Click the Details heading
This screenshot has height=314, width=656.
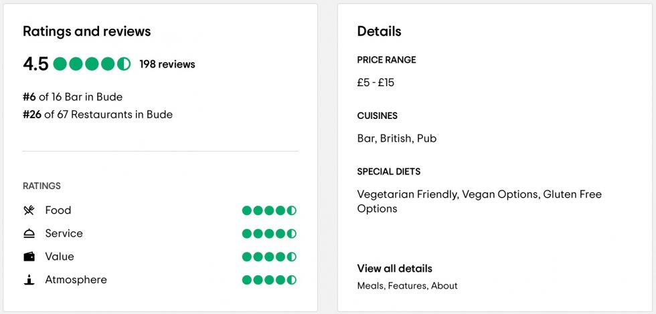click(379, 31)
